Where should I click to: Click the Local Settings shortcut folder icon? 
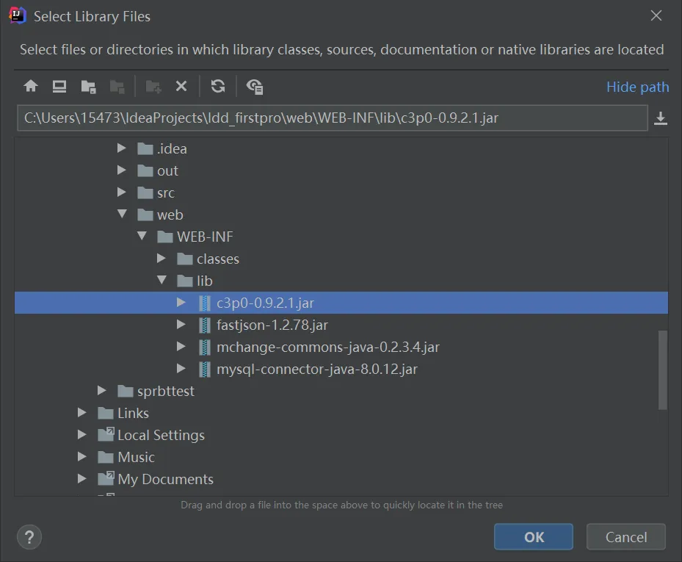click(x=106, y=434)
